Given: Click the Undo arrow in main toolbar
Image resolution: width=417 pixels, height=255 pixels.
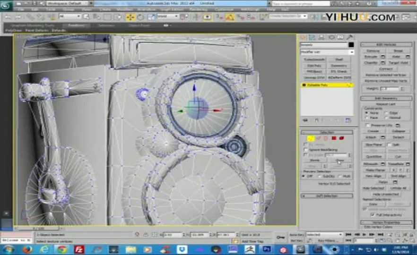Looking at the screenshot, I should 8,17.
